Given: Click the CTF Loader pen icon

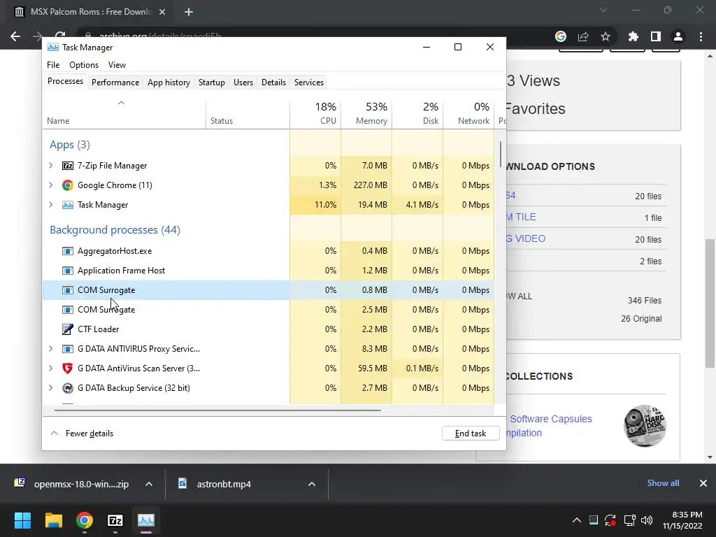Looking at the screenshot, I should (x=68, y=329).
